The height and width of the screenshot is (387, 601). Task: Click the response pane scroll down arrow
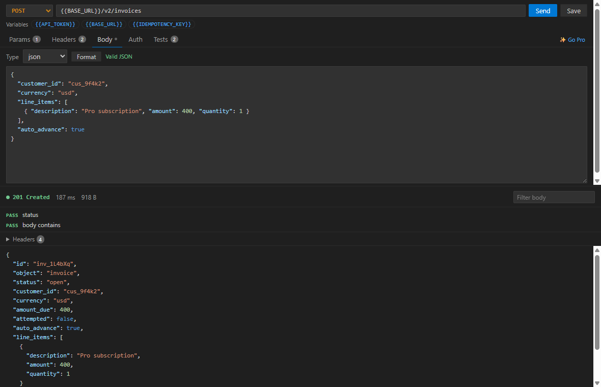coord(597,383)
